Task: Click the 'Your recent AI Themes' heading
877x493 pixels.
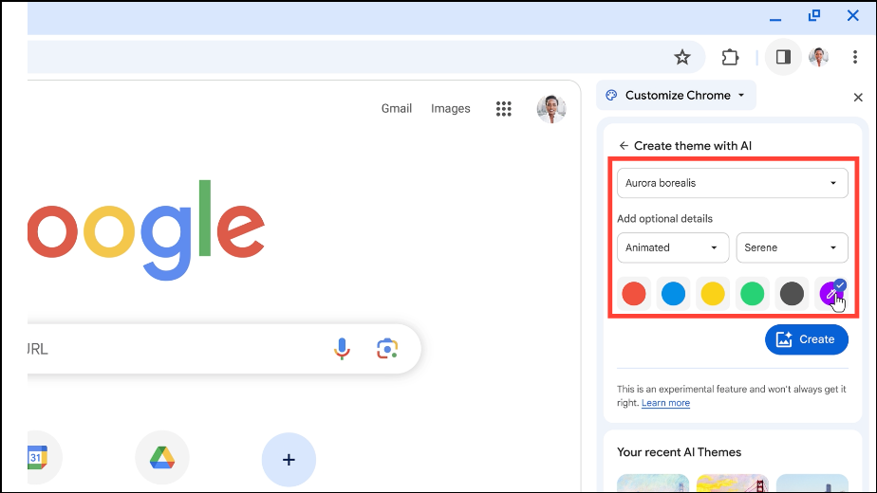Action: [679, 452]
